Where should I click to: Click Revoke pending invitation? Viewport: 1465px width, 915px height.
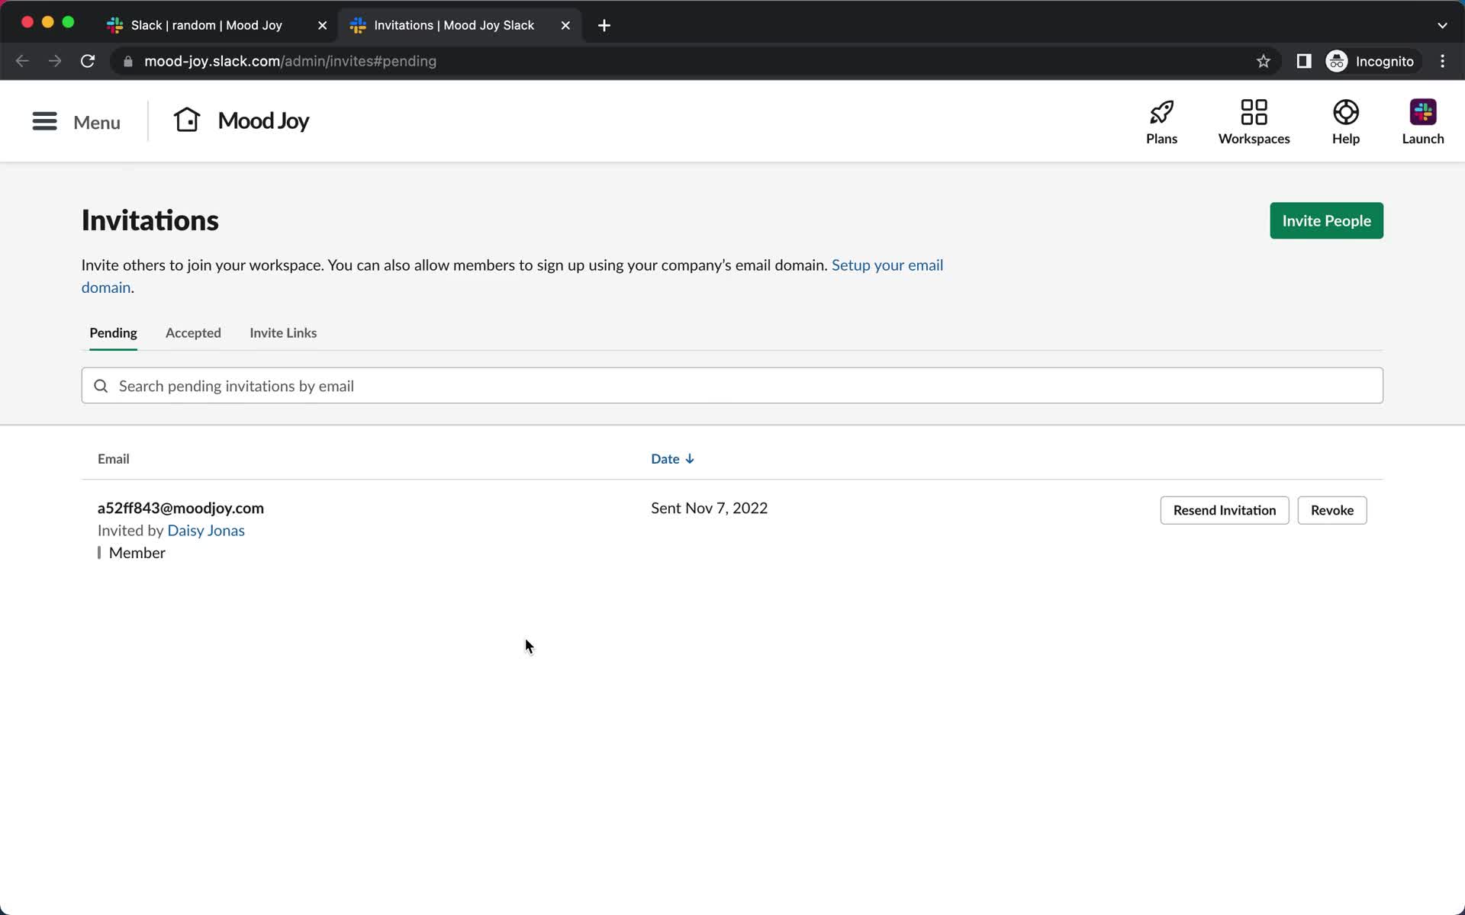tap(1332, 509)
